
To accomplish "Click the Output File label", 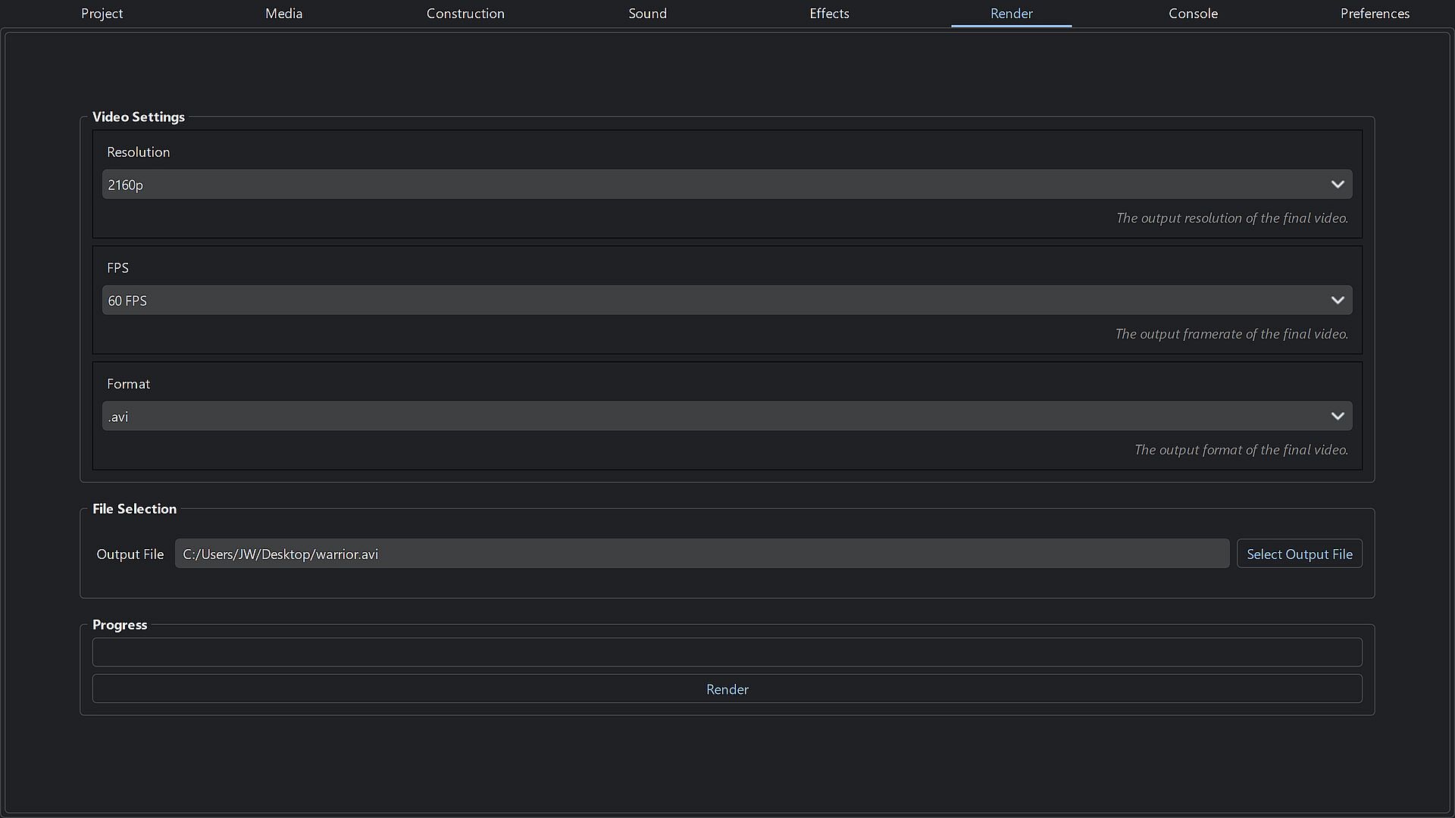I will click(130, 554).
